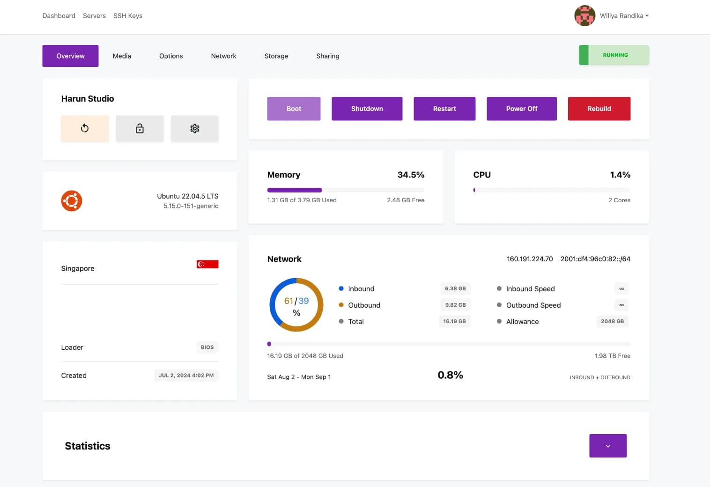Screen dimensions: 710x487
Task: Open the gear settings icon button
Action: point(195,128)
